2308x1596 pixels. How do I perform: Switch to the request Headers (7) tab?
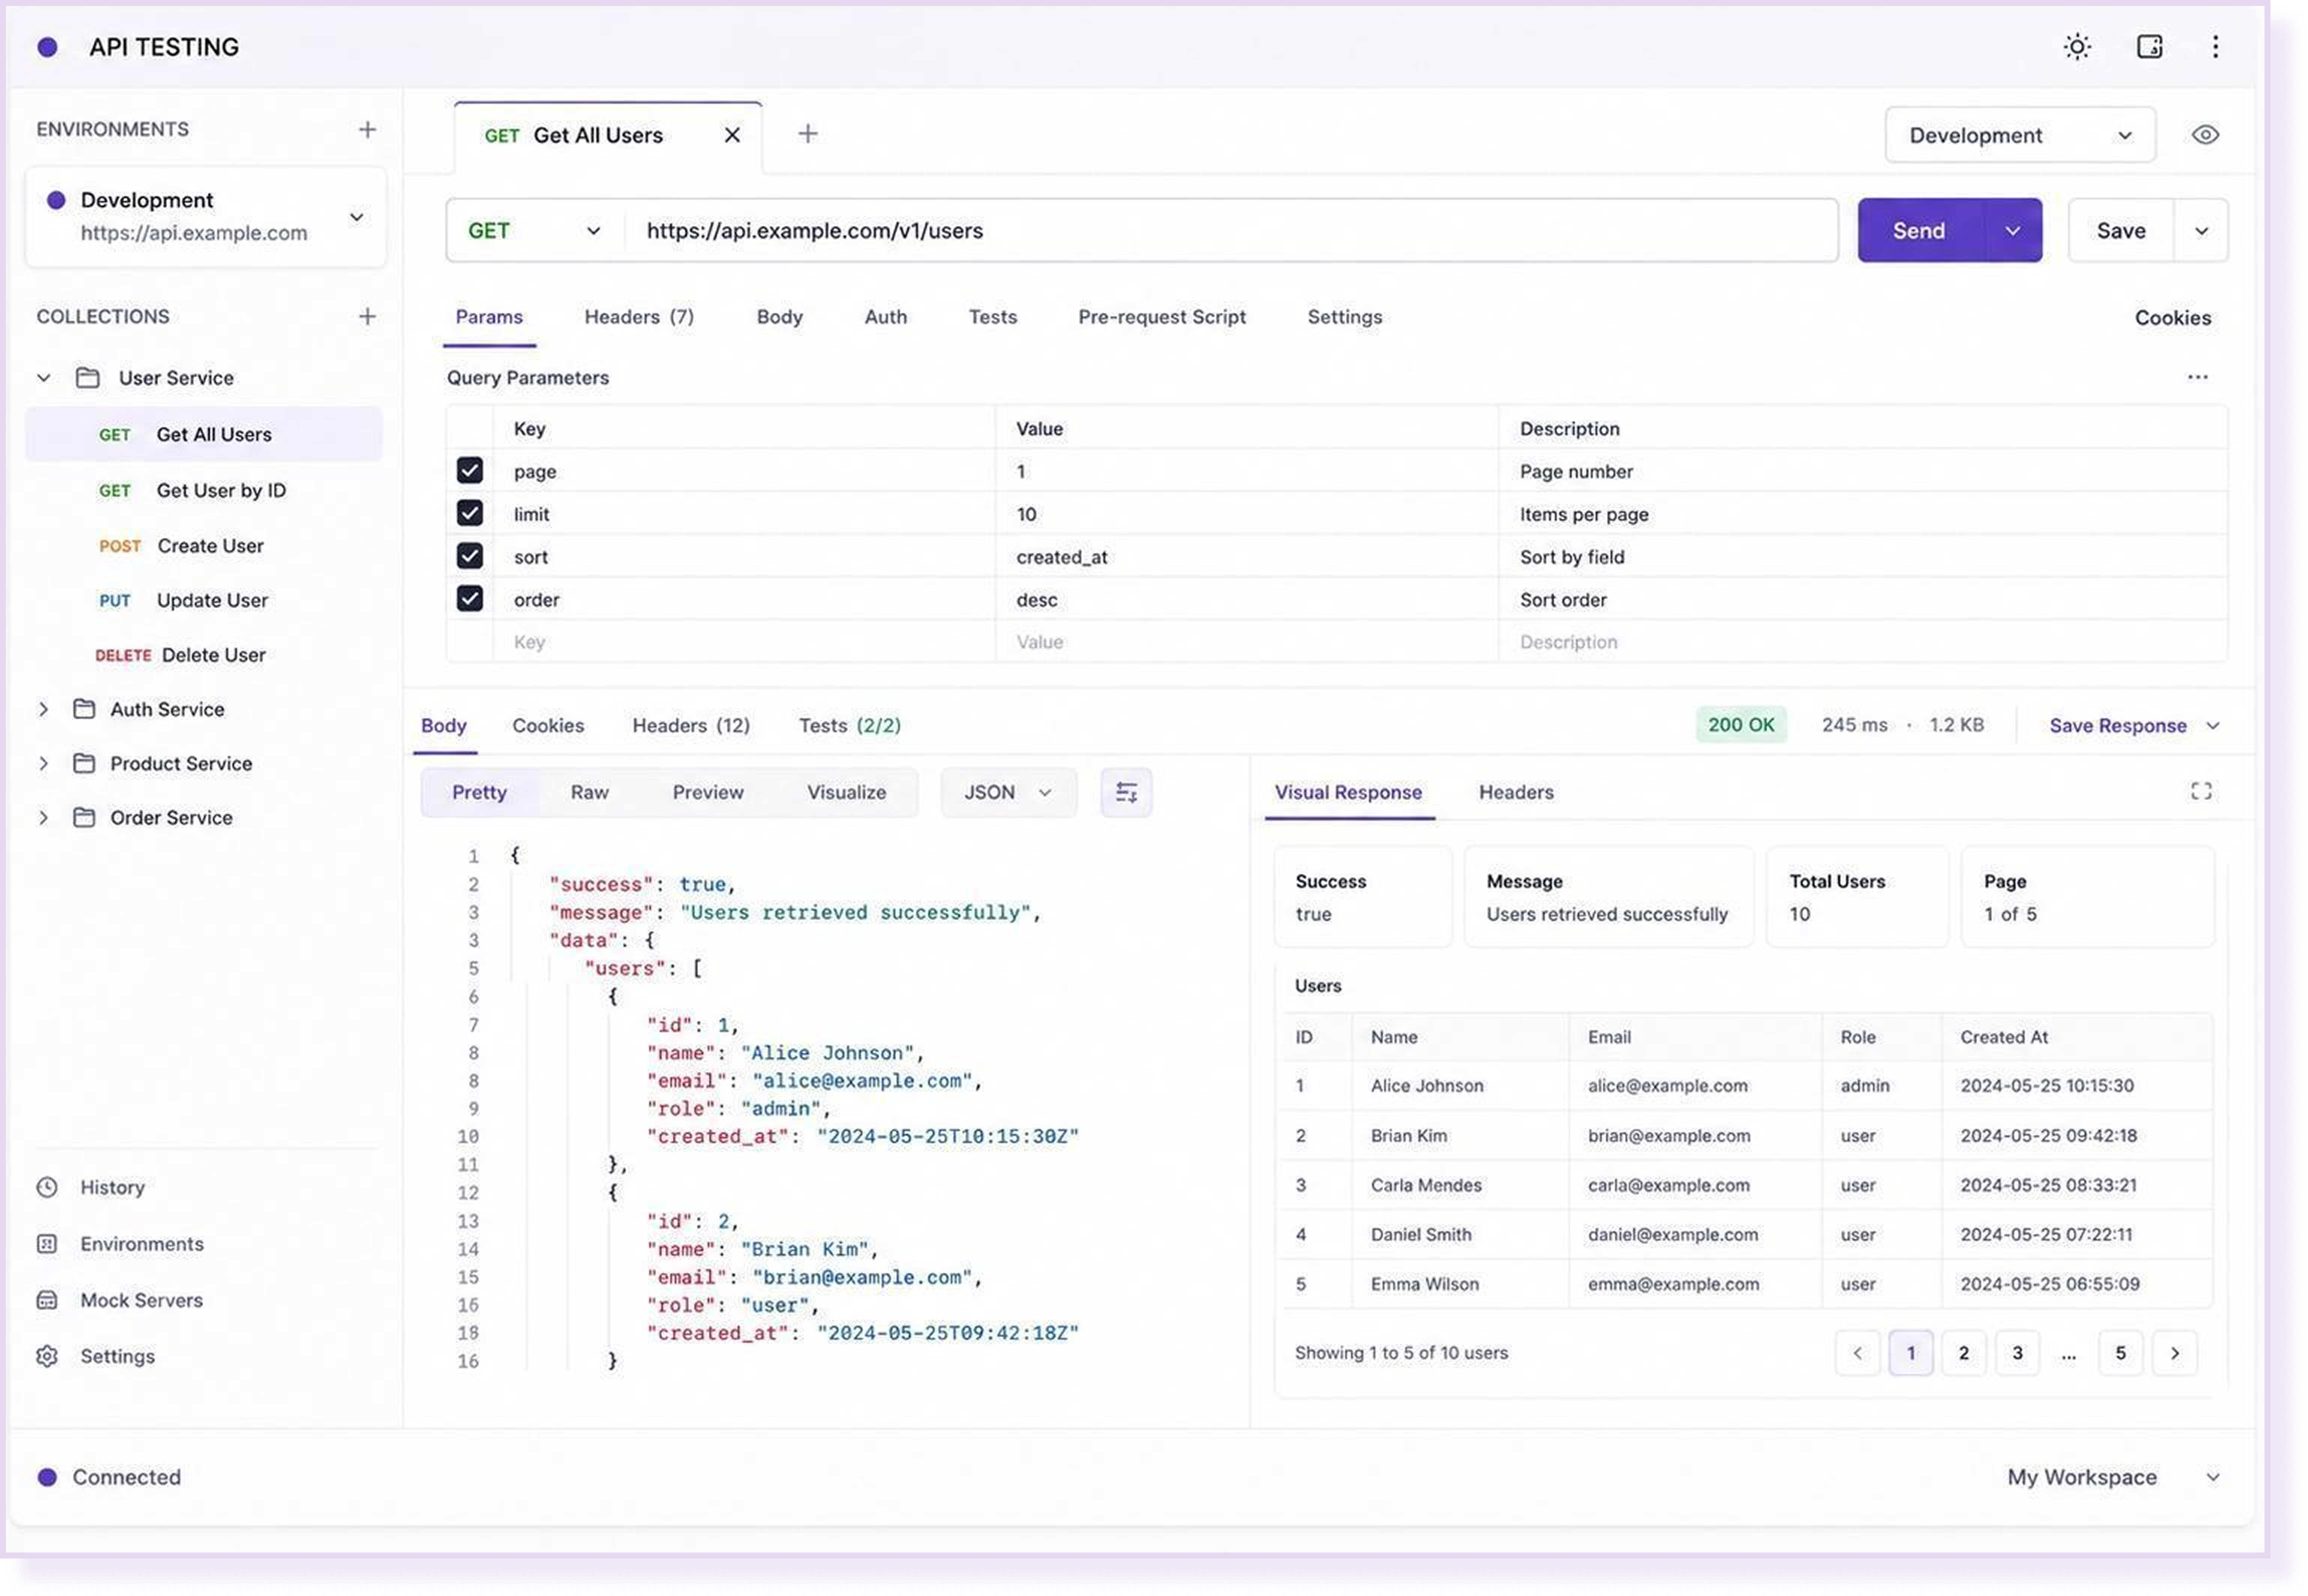tap(639, 317)
